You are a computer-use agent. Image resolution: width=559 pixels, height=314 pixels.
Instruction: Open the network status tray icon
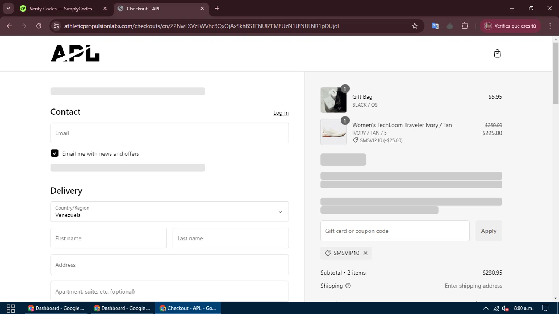tap(496, 308)
